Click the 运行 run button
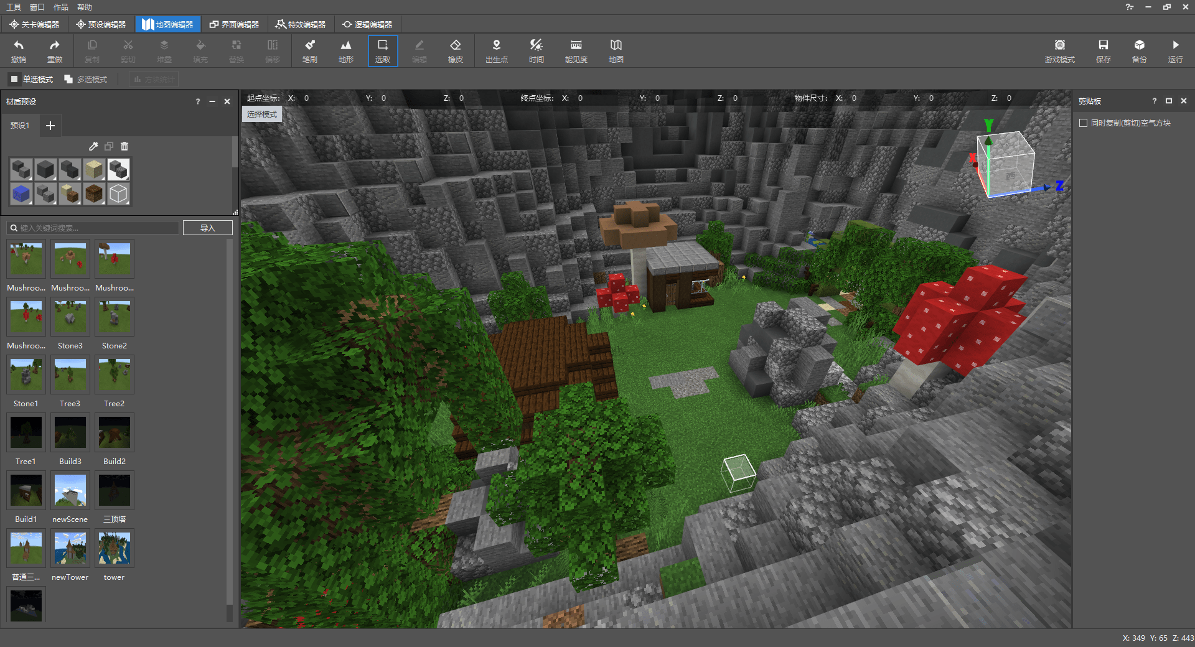The height and width of the screenshot is (647, 1195). (1176, 51)
